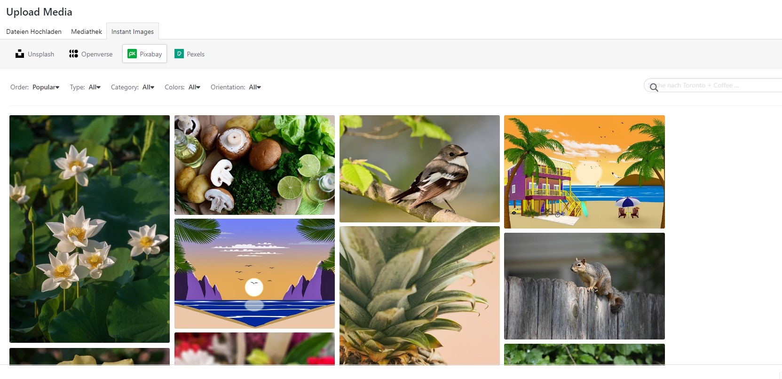
Task: Choose the mushrooms and vegetables photo
Action: coord(254,165)
